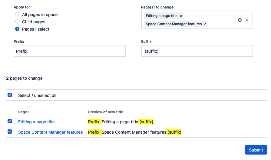Remove the 'Space Content Manager features' tag
271x160 pixels.
pos(205,24)
